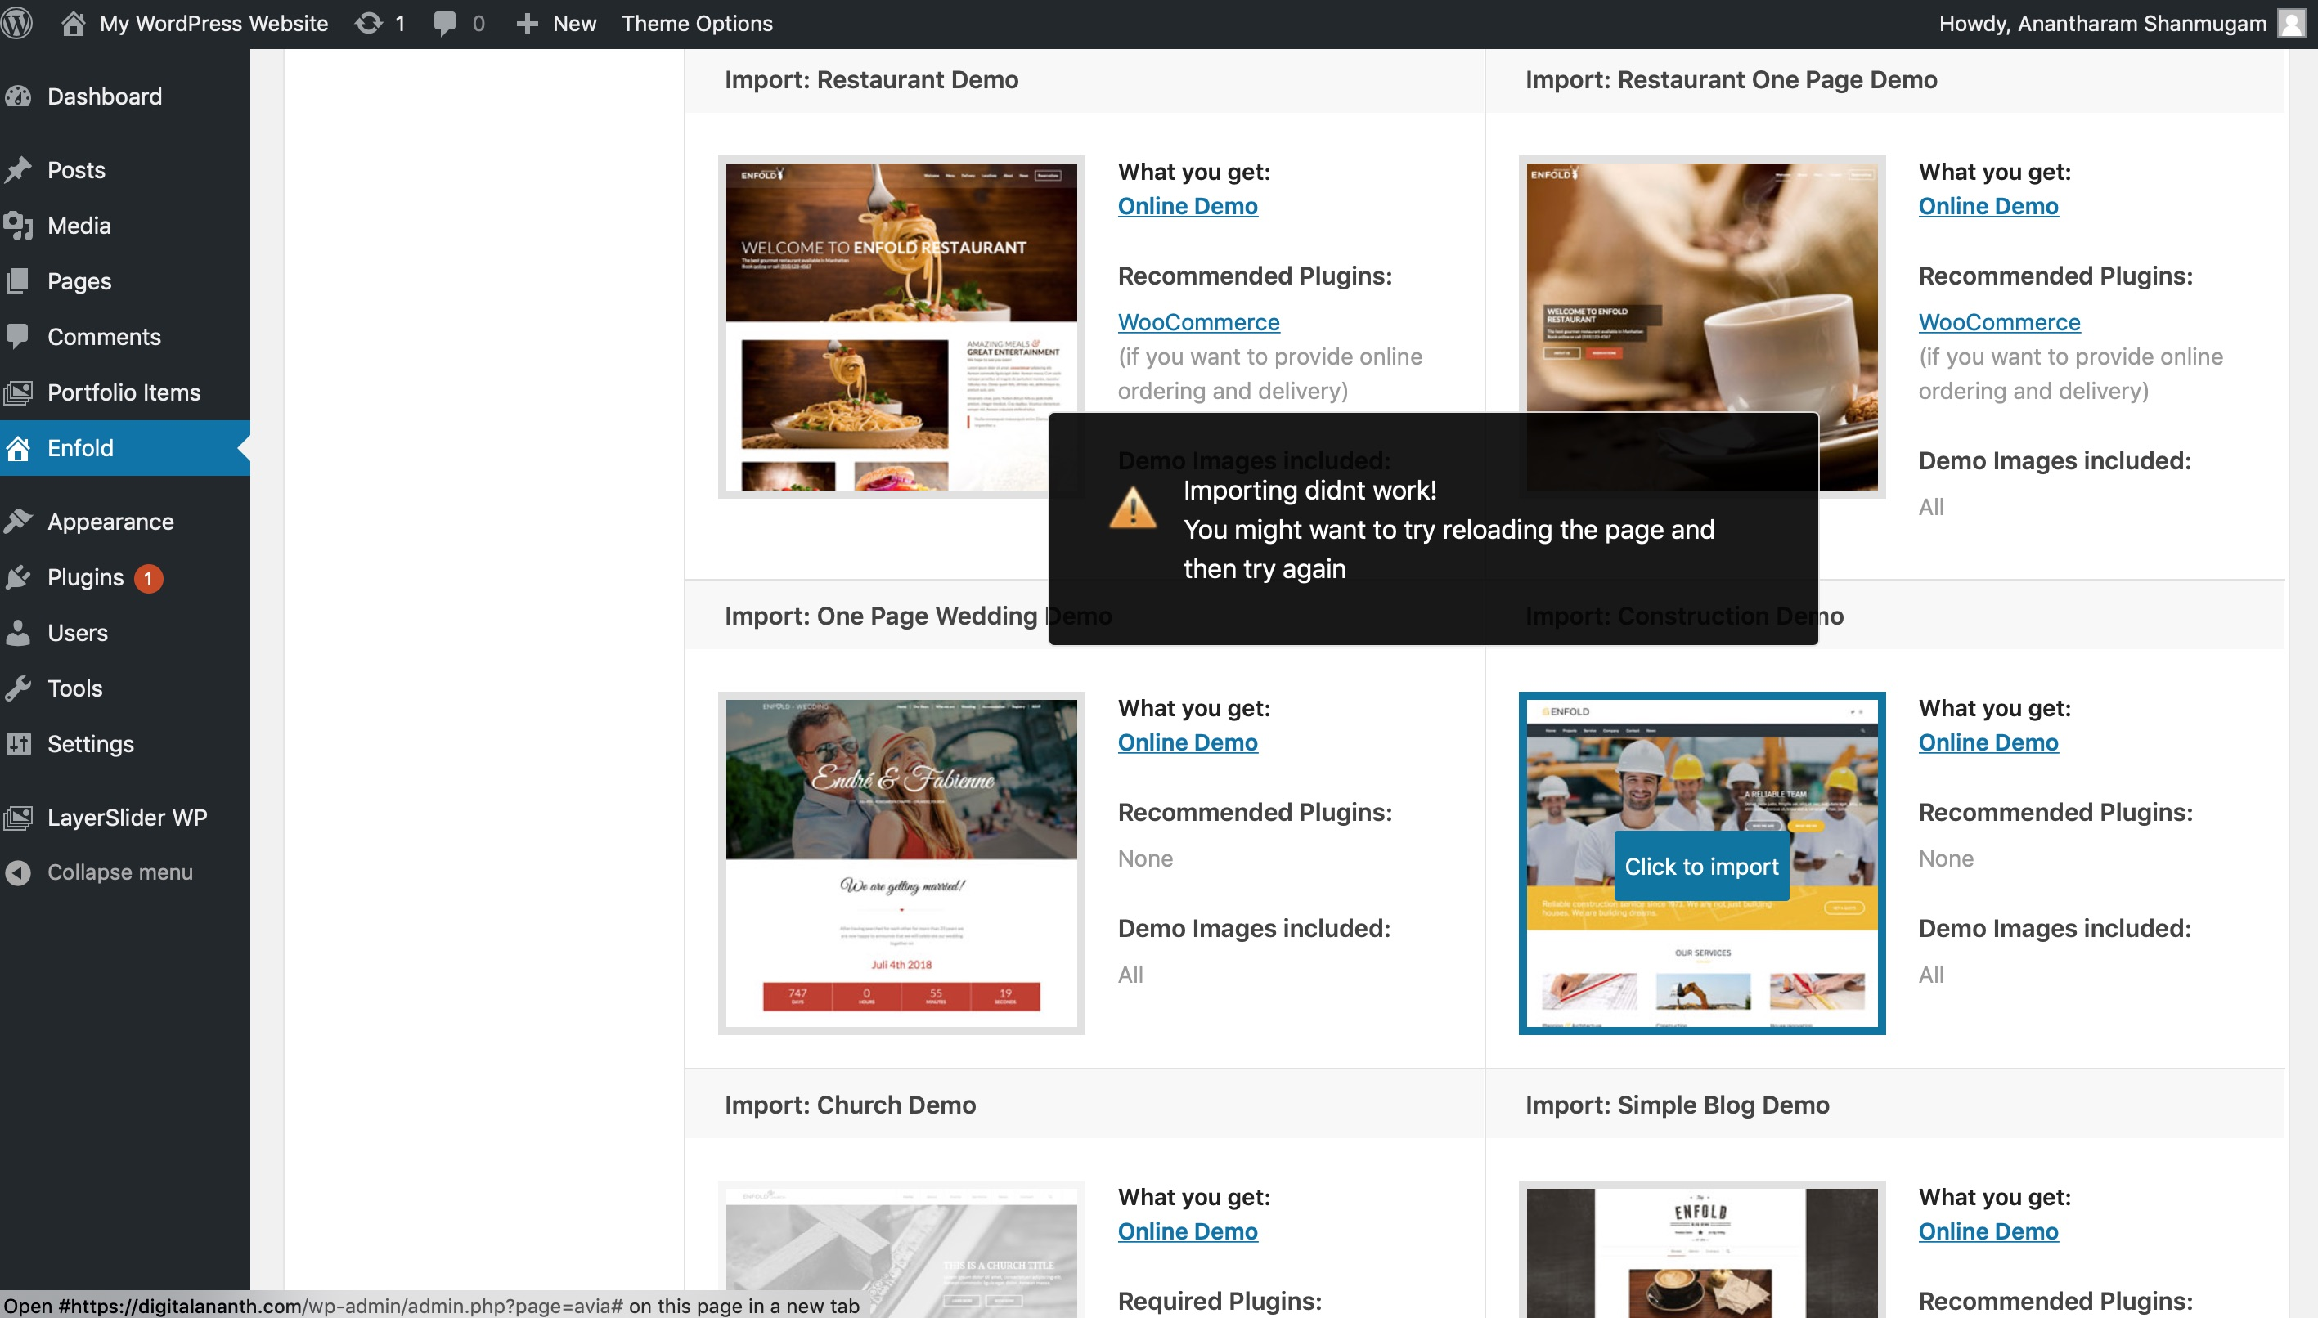
Task: Click the Enfold theme menu icon
Action: pos(20,446)
